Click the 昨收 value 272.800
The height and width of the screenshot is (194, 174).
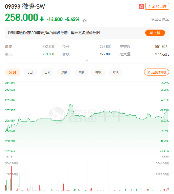tap(106, 54)
